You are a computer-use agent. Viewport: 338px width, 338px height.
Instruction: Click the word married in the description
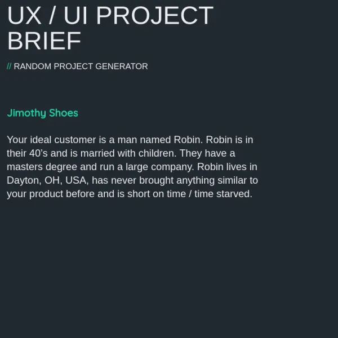(97, 153)
